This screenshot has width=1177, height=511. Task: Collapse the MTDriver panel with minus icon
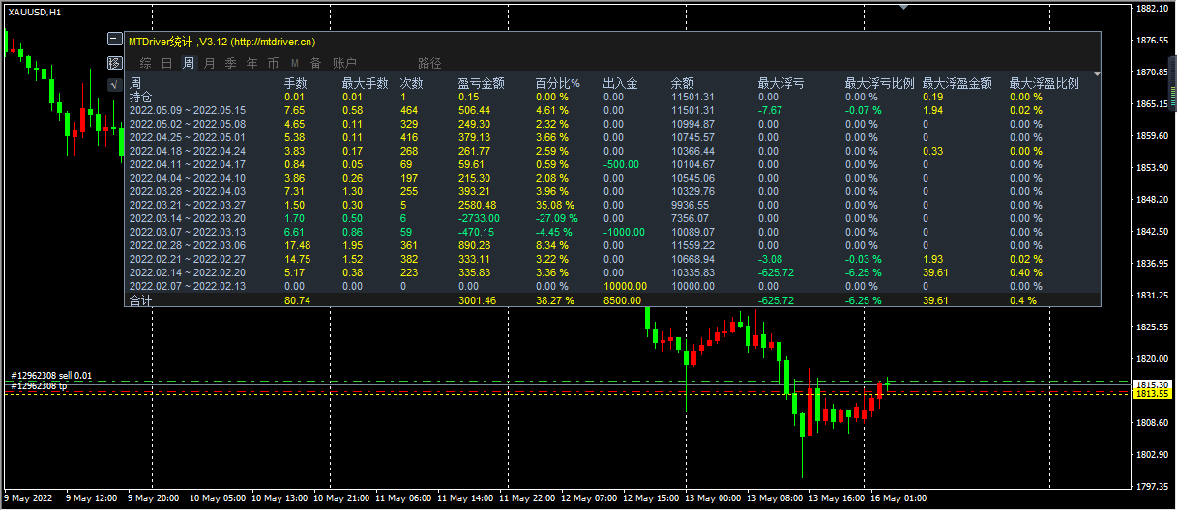[114, 41]
